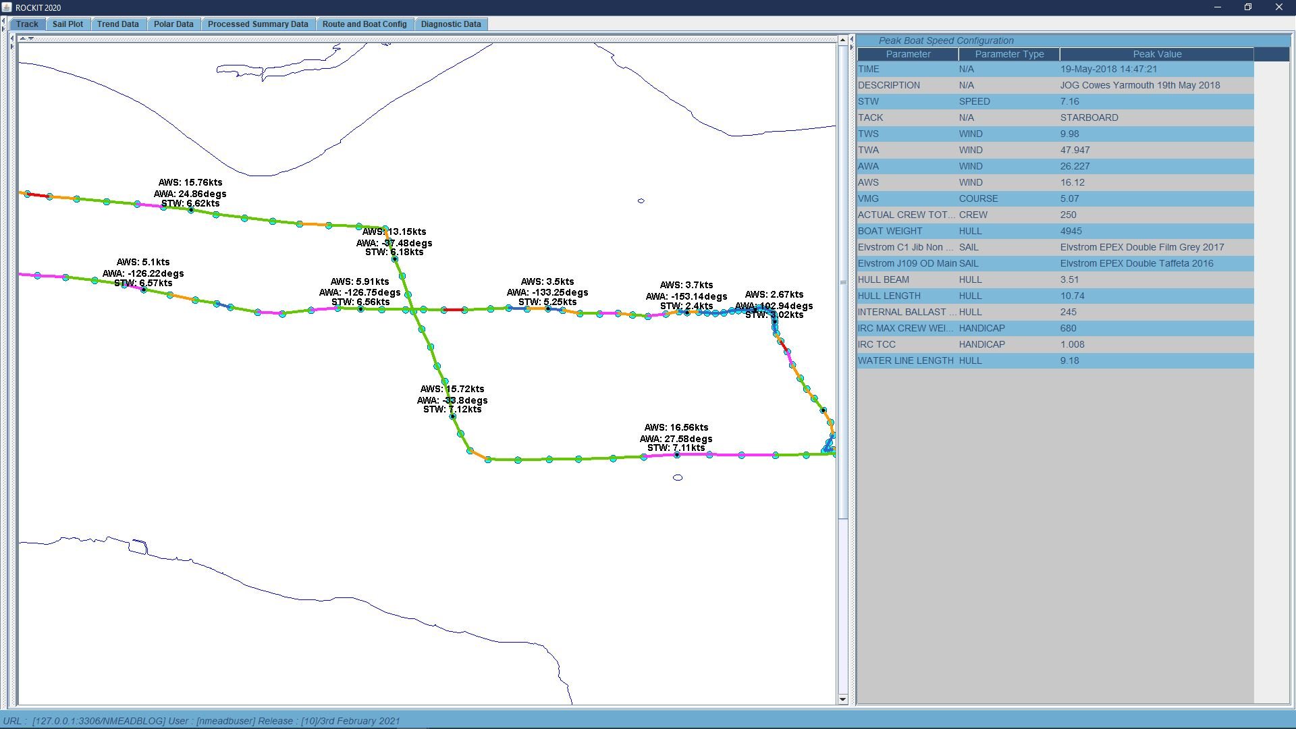Screen dimensions: 1296x729
Task: Collapse map panel with divider up arrow
Action: click(x=22, y=38)
